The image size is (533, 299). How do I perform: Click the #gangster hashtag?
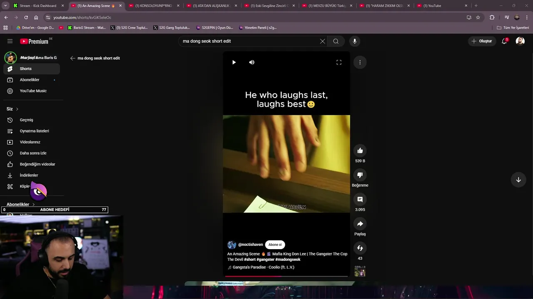(x=264, y=260)
